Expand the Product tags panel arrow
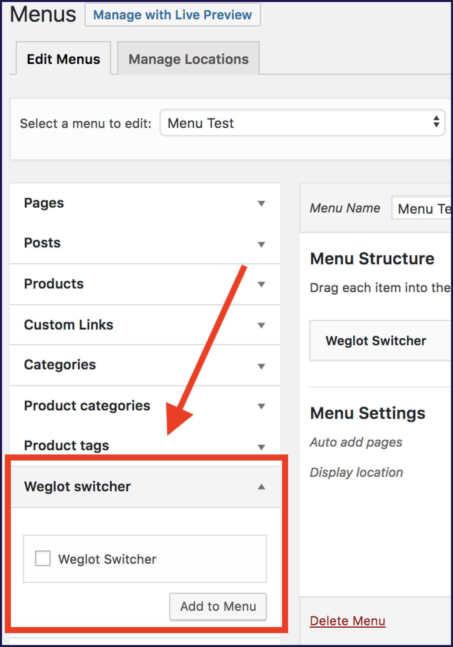Screen dimensions: 453x647 (262, 447)
